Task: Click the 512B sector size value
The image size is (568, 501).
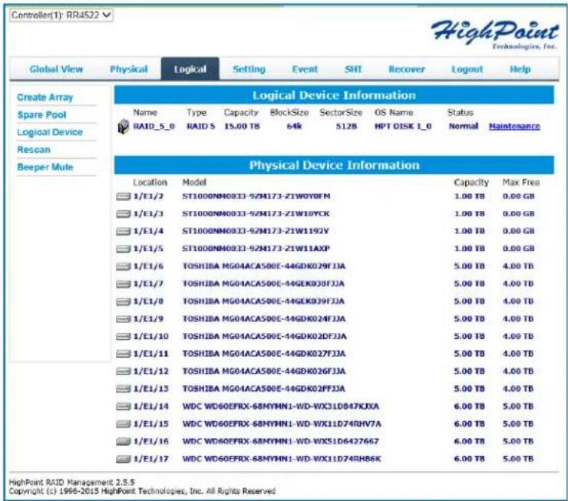Action: (x=346, y=126)
